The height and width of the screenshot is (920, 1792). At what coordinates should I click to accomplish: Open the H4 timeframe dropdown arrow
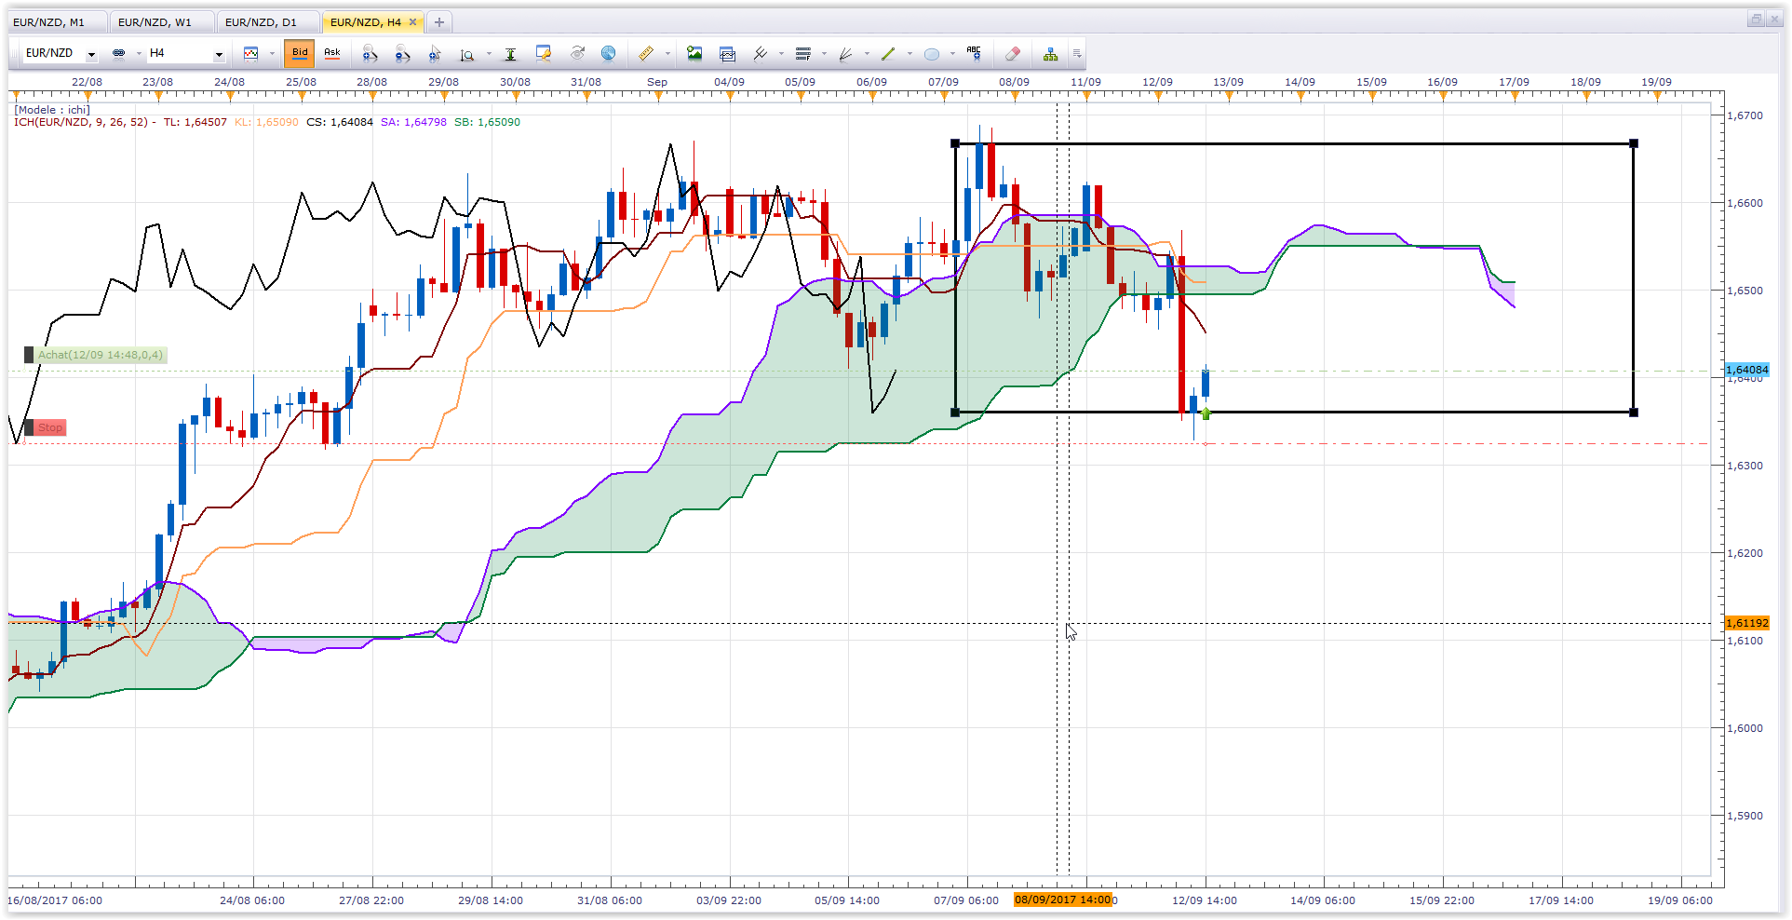[x=220, y=55]
